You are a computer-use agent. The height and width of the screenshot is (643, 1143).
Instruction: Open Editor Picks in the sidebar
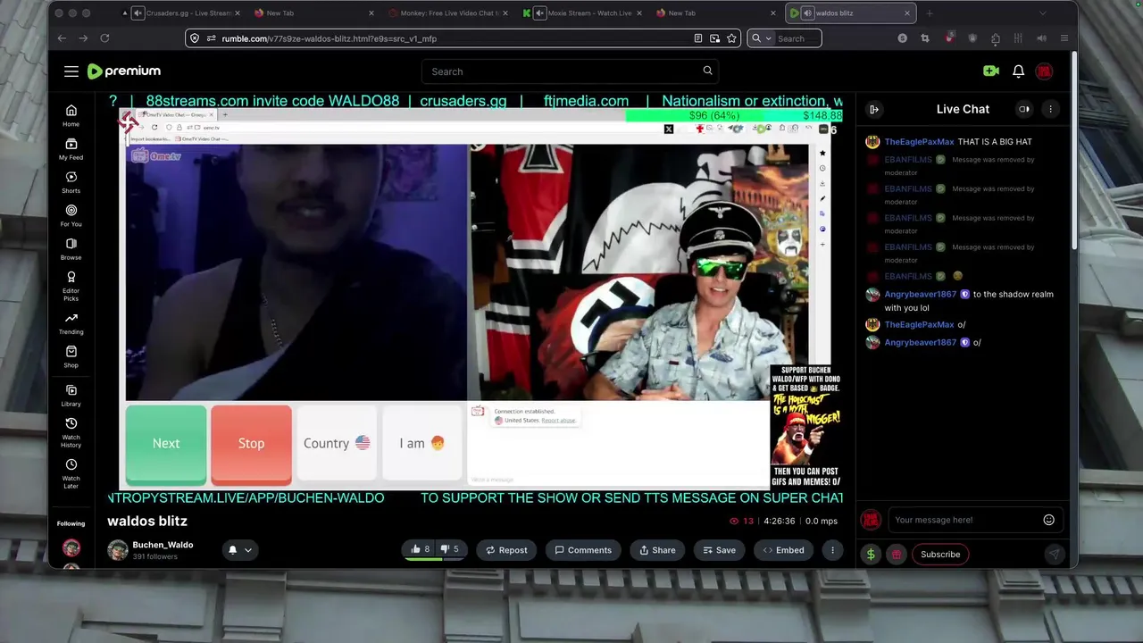pyautogui.click(x=71, y=286)
